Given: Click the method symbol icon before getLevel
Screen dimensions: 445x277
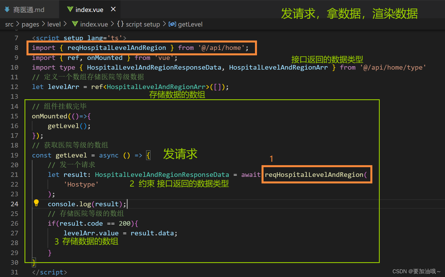Looking at the screenshot, I should (x=172, y=24).
